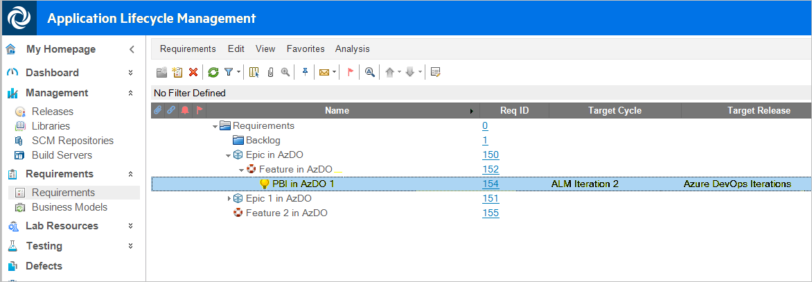The height and width of the screenshot is (282, 812).
Task: Open Libraries under Management
Action: 51,126
